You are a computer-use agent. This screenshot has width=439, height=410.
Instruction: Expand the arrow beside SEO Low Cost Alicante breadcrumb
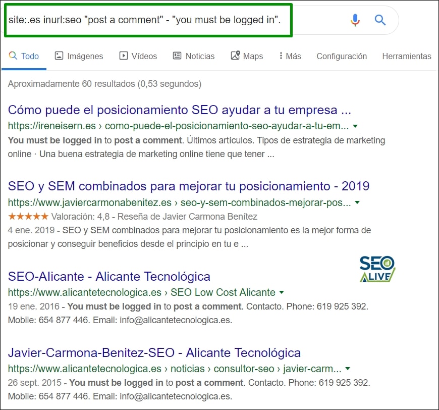281,292
